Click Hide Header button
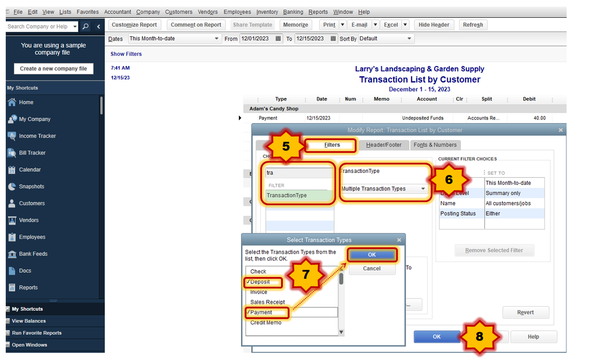 [x=434, y=25]
